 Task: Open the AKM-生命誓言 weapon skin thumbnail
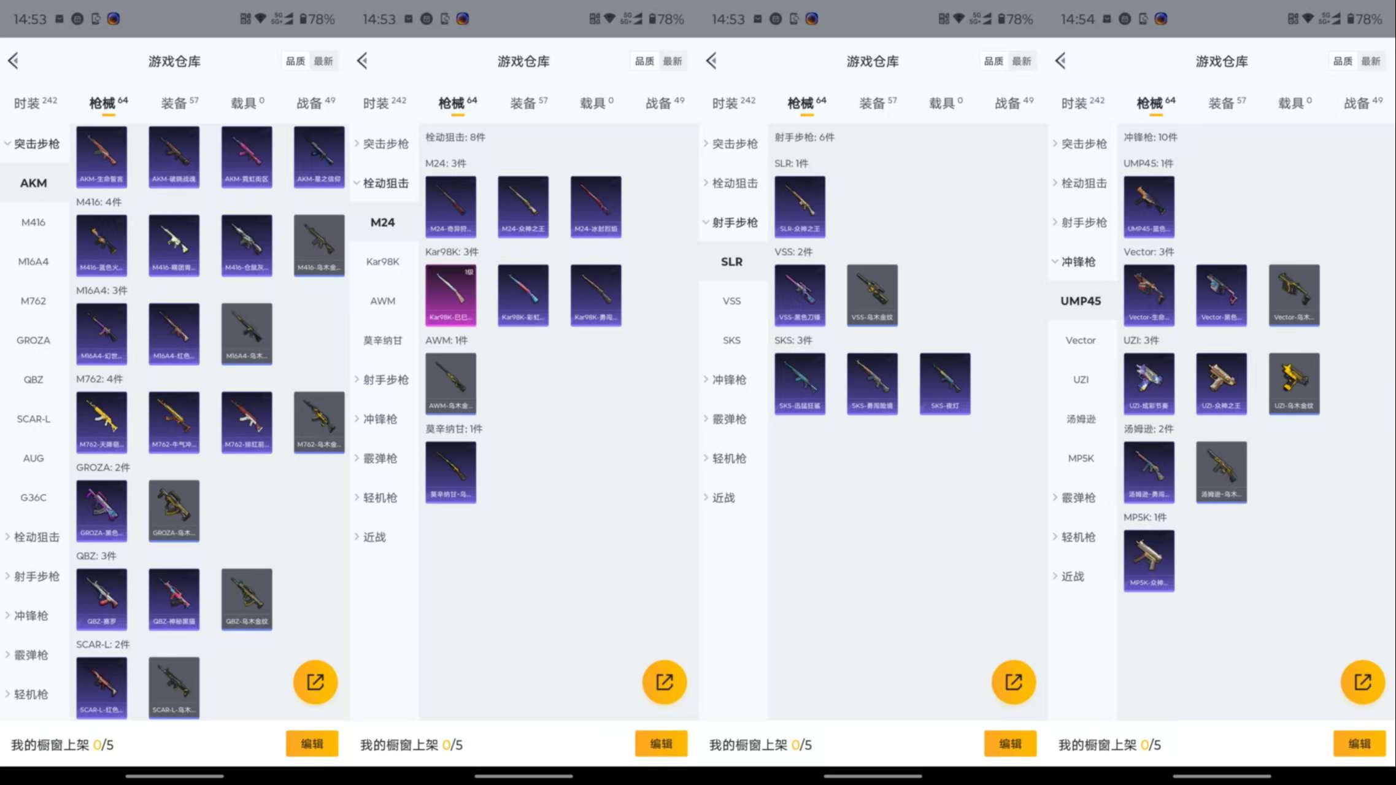101,156
